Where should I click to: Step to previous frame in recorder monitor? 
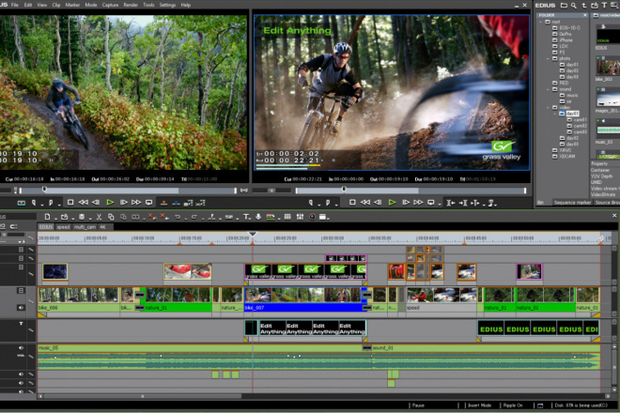[x=378, y=203]
